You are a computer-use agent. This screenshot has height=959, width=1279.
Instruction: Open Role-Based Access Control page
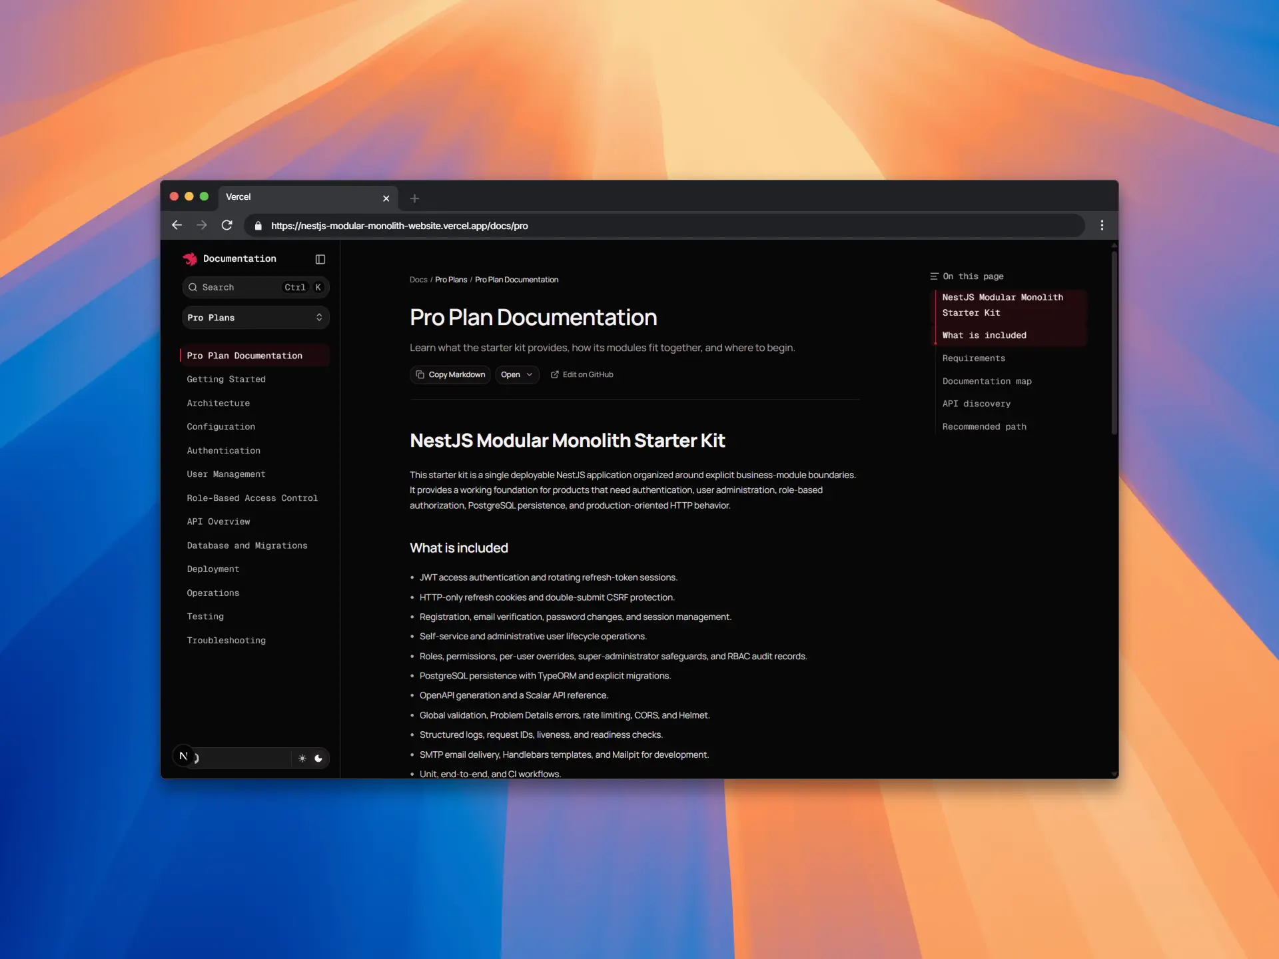click(252, 498)
